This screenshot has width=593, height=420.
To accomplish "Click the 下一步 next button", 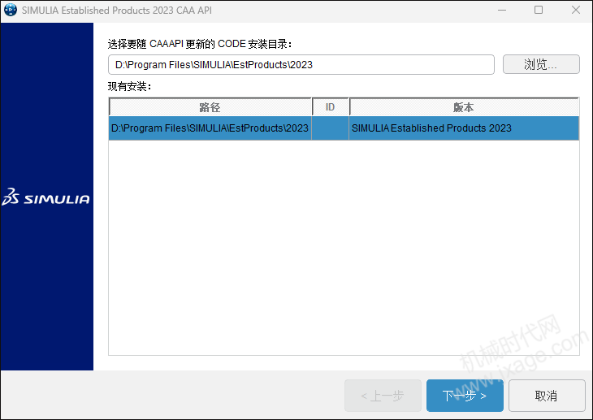I will pos(465,396).
